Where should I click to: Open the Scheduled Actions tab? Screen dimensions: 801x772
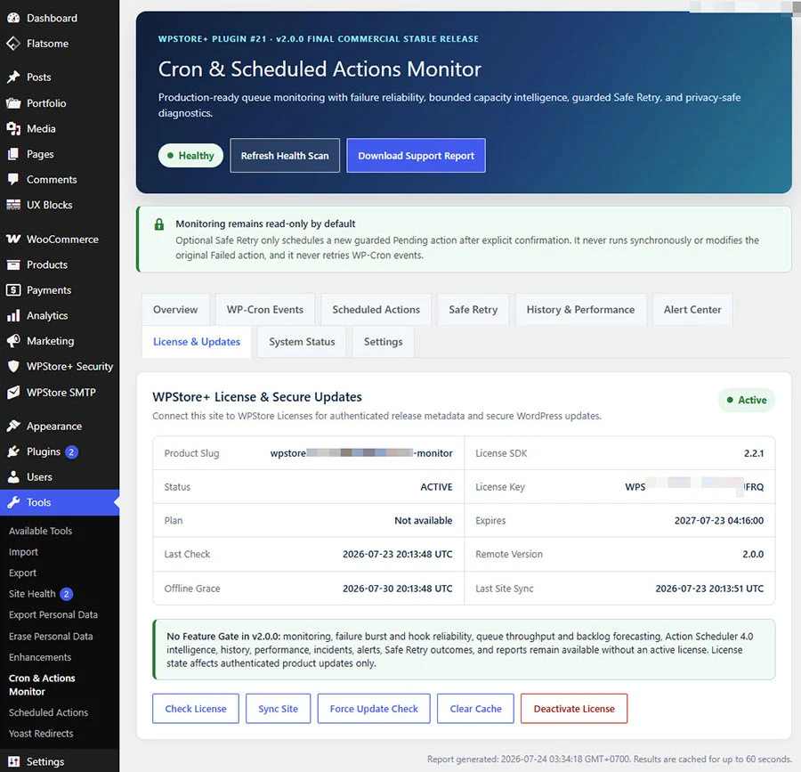click(376, 310)
